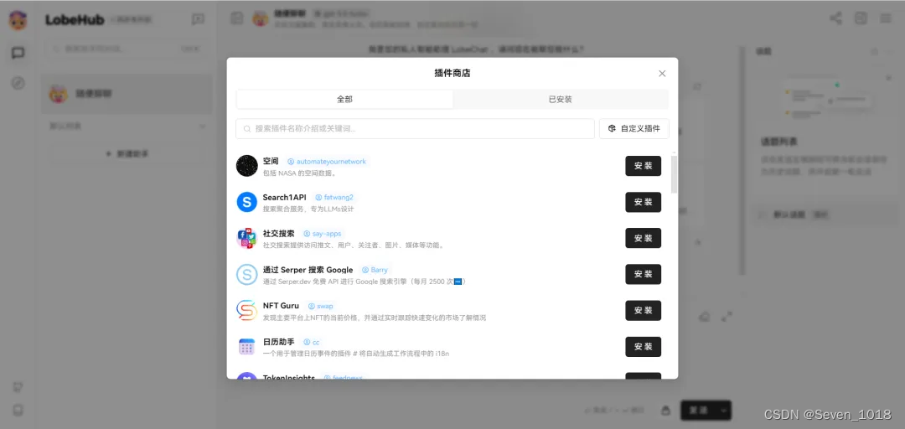Install the 社交搜索 plugin

tap(643, 238)
